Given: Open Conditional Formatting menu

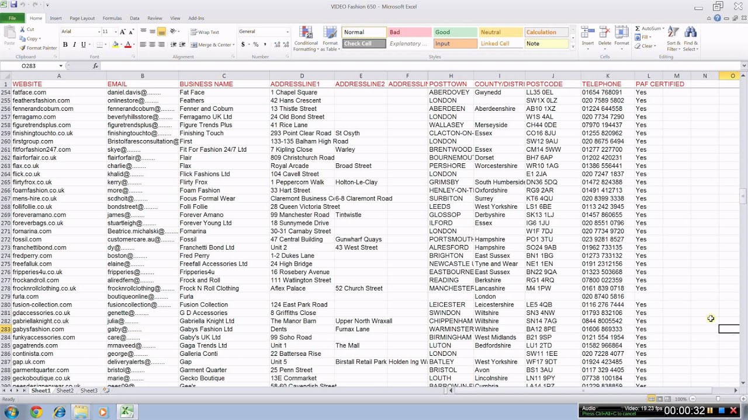Looking at the screenshot, I should (306, 38).
